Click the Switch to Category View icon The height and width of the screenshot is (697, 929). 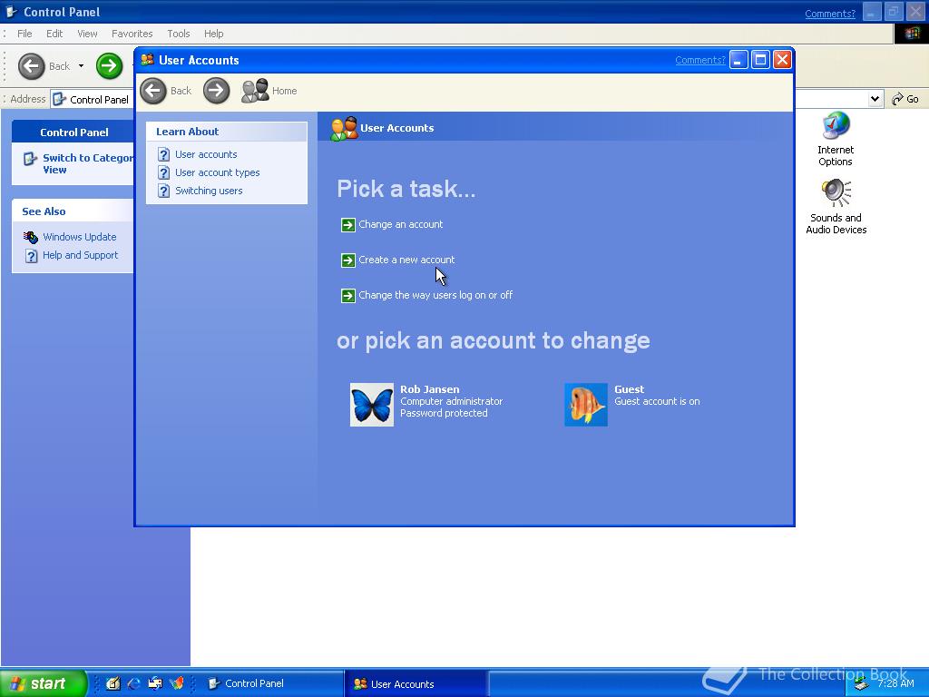(x=30, y=159)
